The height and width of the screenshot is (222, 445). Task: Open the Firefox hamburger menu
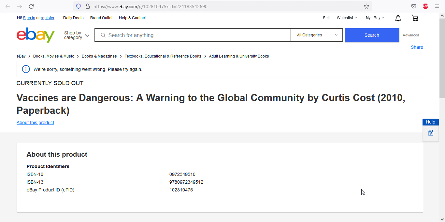(x=437, y=7)
